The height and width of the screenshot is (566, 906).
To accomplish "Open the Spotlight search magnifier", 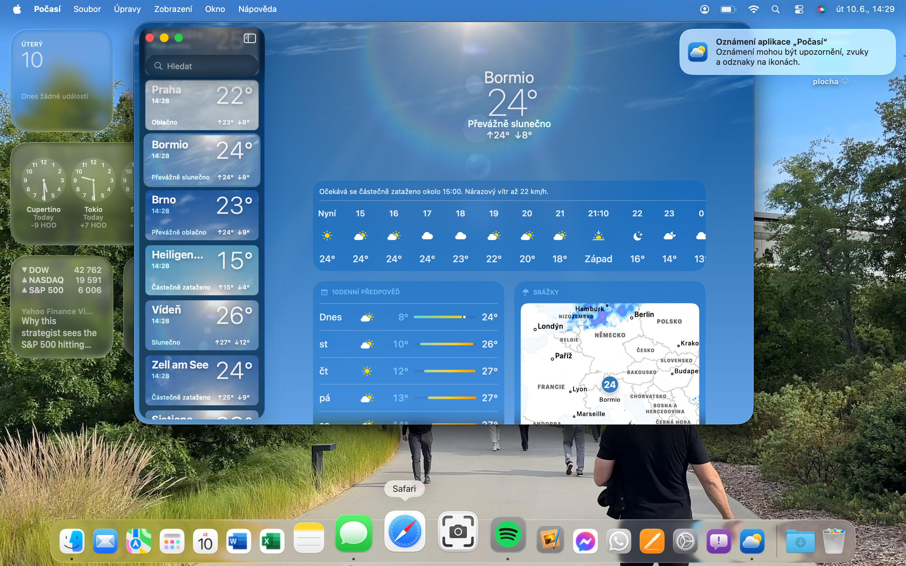I will pyautogui.click(x=775, y=9).
